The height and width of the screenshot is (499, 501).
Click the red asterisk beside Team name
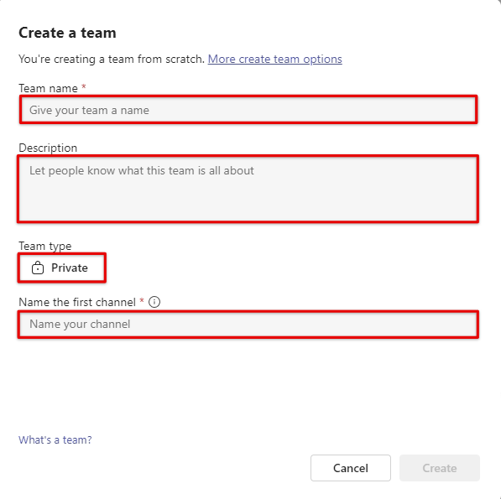pyautogui.click(x=84, y=86)
